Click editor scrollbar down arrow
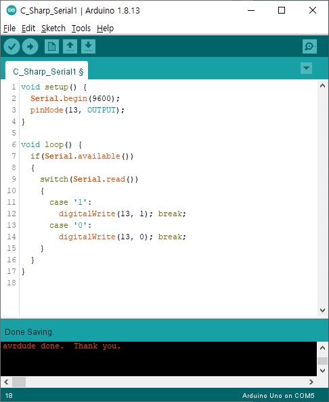This screenshot has width=329, height=402. point(323,310)
